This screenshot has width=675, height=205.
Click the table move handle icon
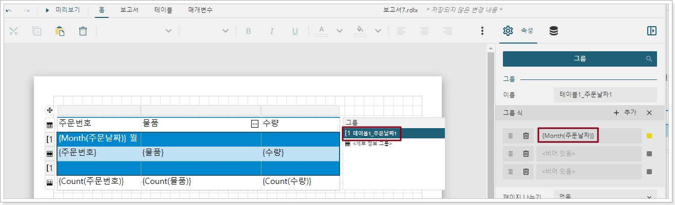tap(50, 110)
